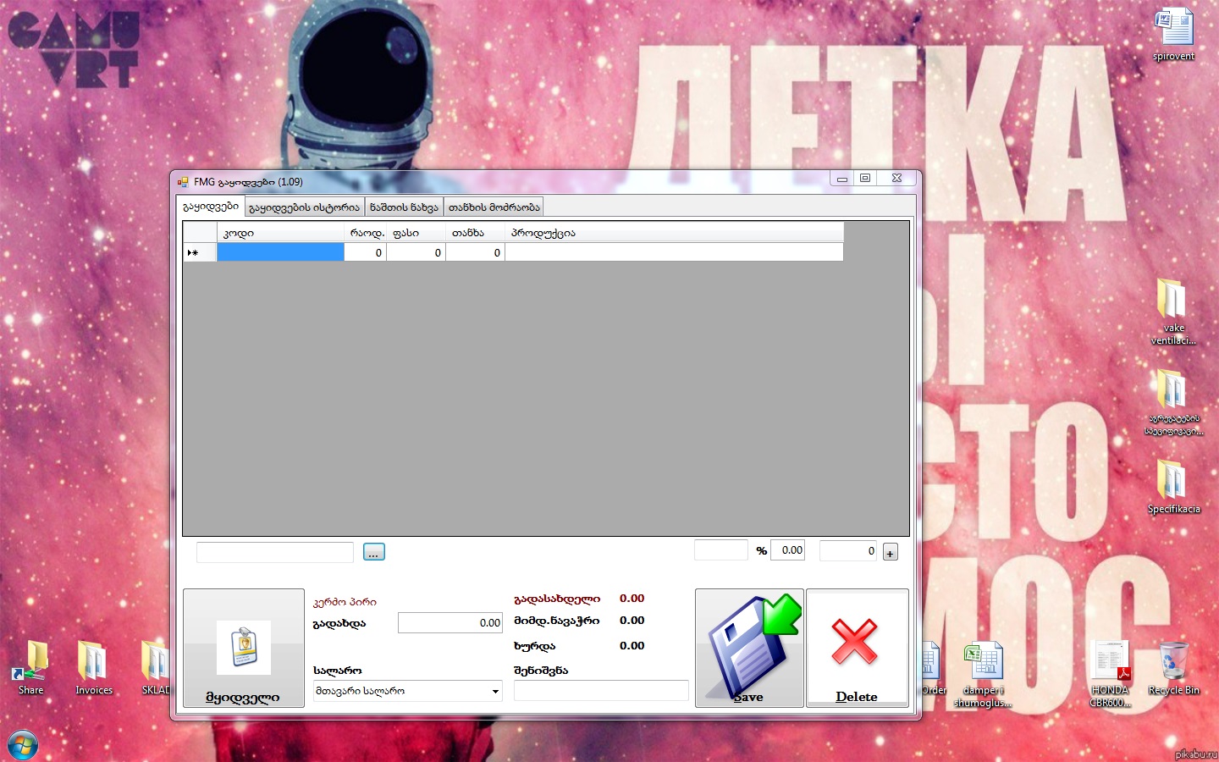Open the HONDA CBR600 PDF file icon
Viewport: 1219px width, 762px height.
1111,665
